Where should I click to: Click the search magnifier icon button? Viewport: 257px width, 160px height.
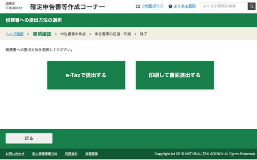(251, 6)
